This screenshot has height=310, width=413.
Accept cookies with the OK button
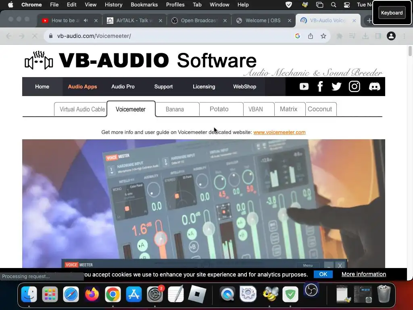(x=323, y=274)
